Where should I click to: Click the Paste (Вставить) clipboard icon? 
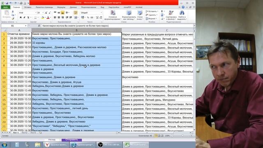click(7, 13)
